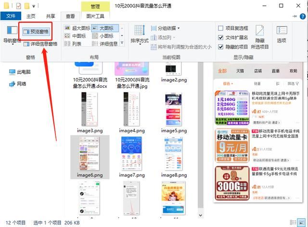The width and height of the screenshot is (308, 227).
Task: Select 此电脑 in navigation pane
Action: pos(23,72)
